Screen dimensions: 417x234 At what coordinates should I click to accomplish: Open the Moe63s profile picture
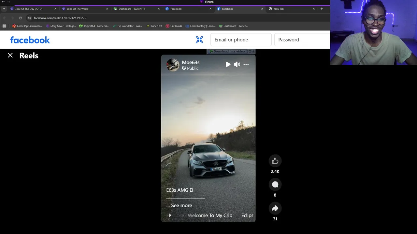[x=173, y=65]
